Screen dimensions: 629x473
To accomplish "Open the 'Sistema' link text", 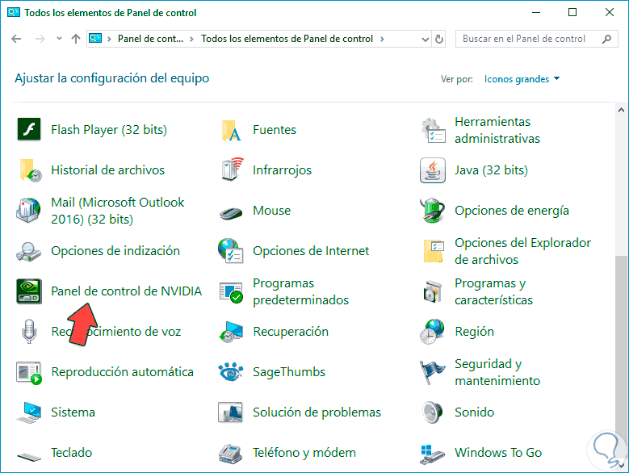I will (x=73, y=412).
